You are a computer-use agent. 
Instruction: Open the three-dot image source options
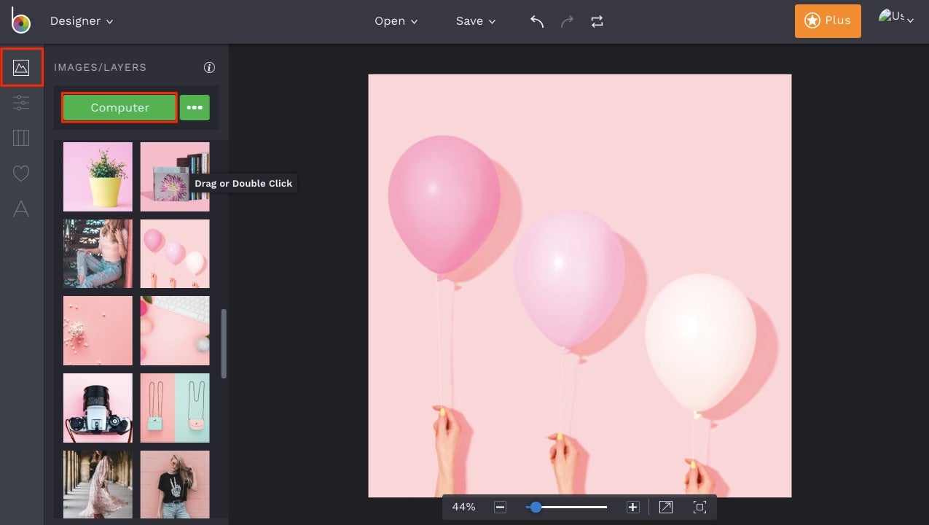(195, 107)
